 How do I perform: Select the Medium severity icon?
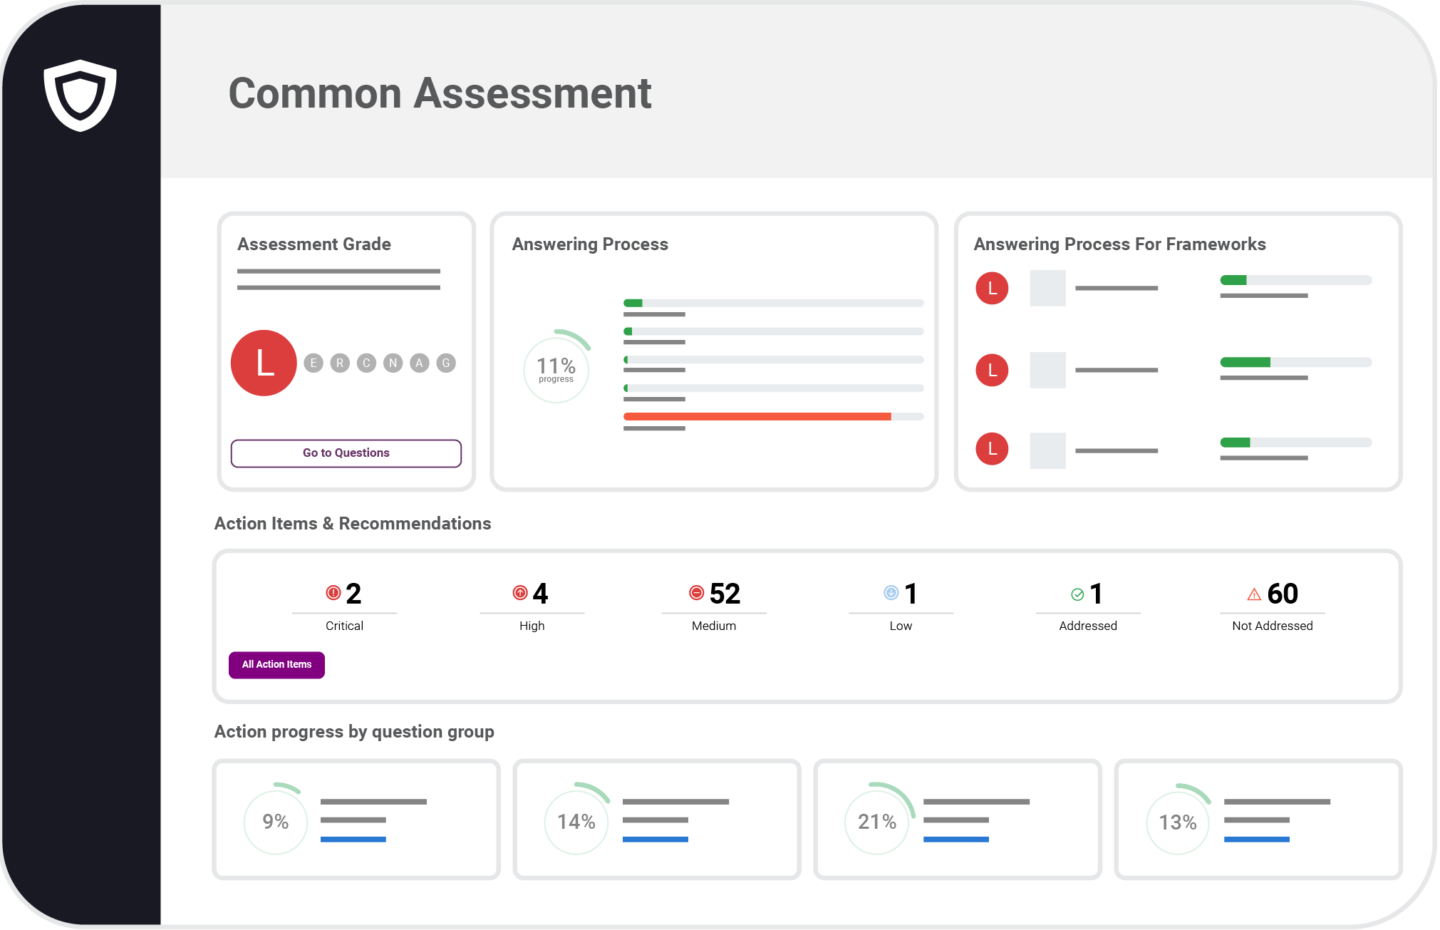[695, 592]
